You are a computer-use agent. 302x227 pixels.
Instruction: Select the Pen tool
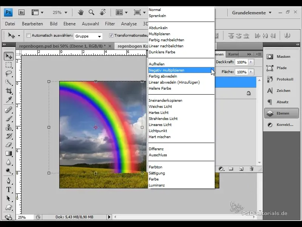9,181
